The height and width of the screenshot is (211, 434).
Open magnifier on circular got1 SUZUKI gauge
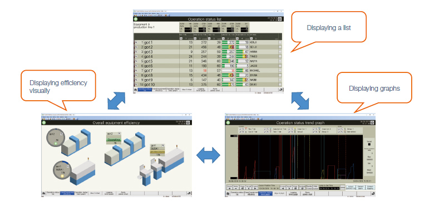(68, 166)
